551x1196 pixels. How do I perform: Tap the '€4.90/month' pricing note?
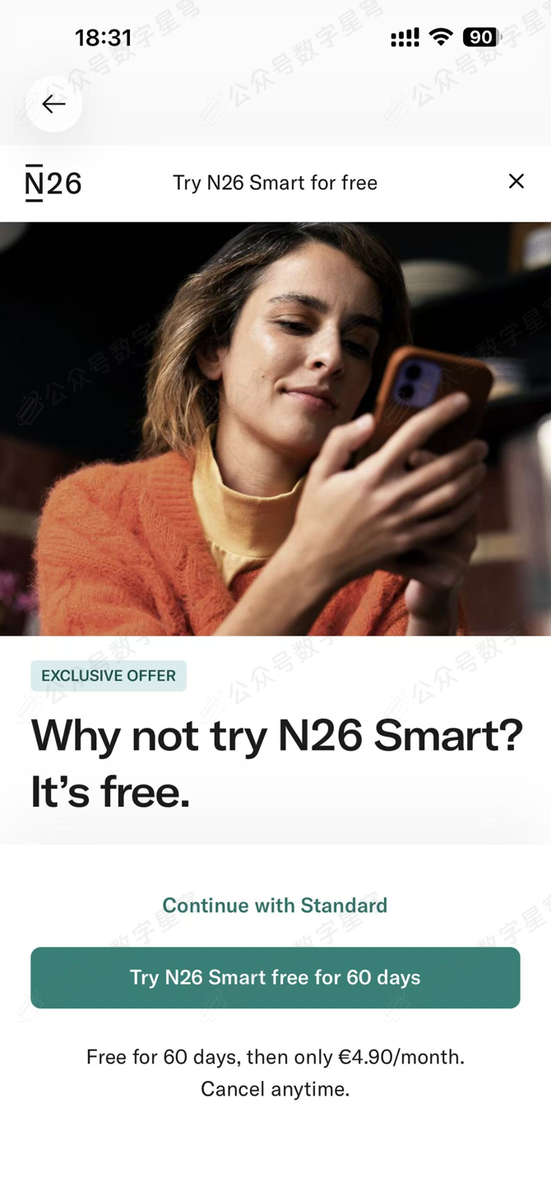tap(401, 1057)
